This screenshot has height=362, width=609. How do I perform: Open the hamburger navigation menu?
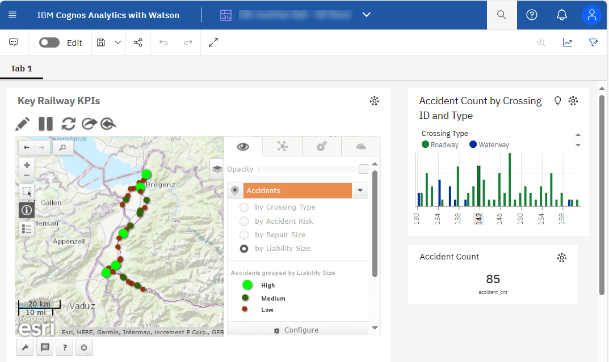pyautogui.click(x=12, y=15)
